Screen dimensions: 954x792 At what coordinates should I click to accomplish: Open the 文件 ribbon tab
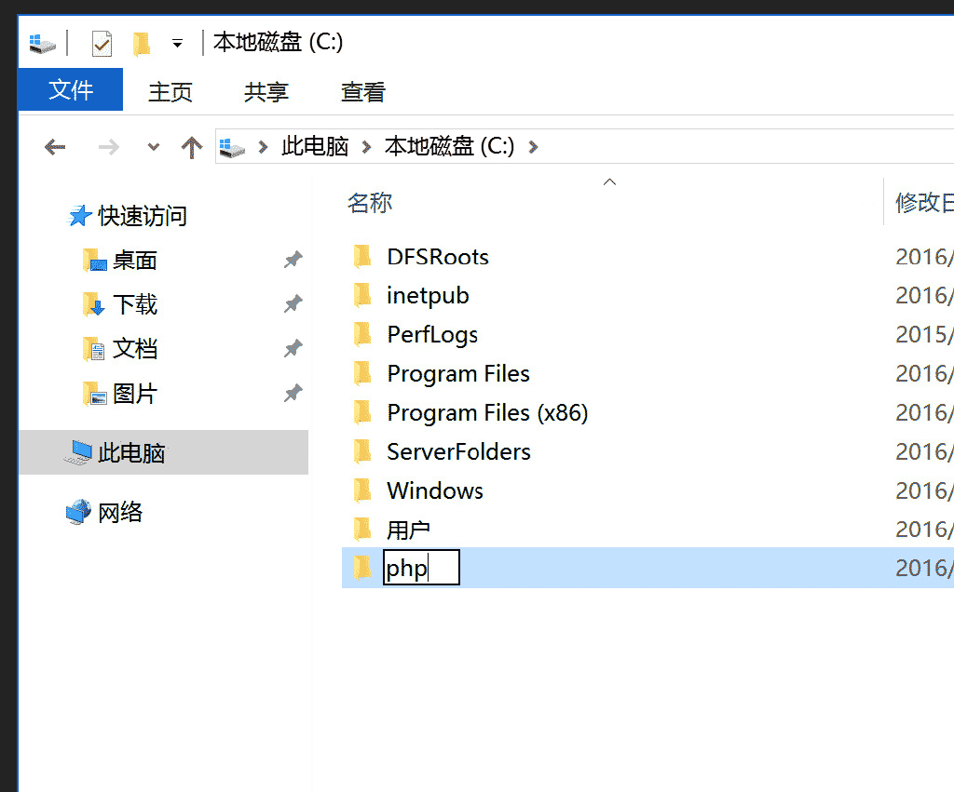(71, 90)
